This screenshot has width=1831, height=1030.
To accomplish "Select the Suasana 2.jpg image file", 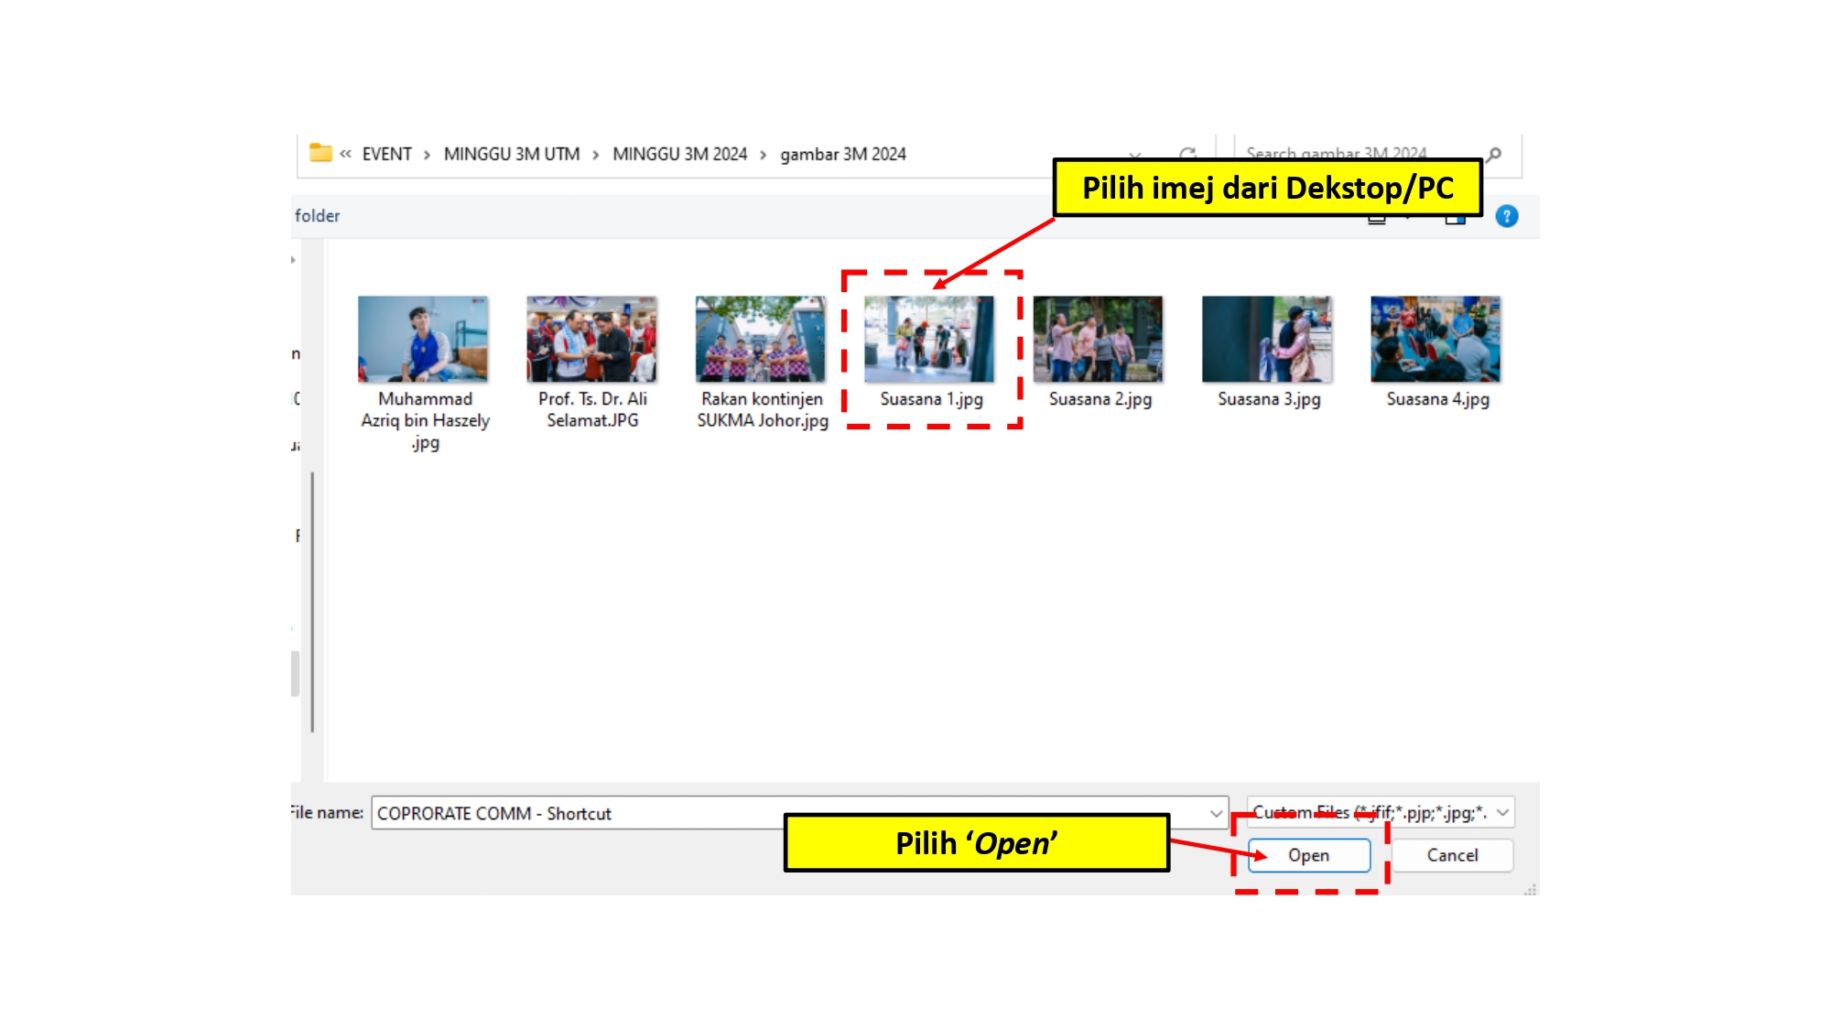I will coord(1098,340).
